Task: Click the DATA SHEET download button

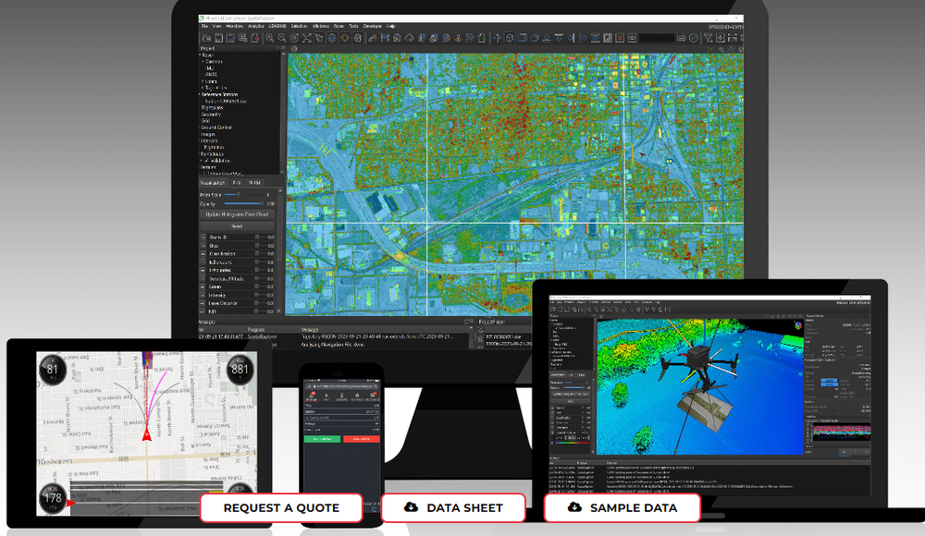Action: click(x=453, y=507)
